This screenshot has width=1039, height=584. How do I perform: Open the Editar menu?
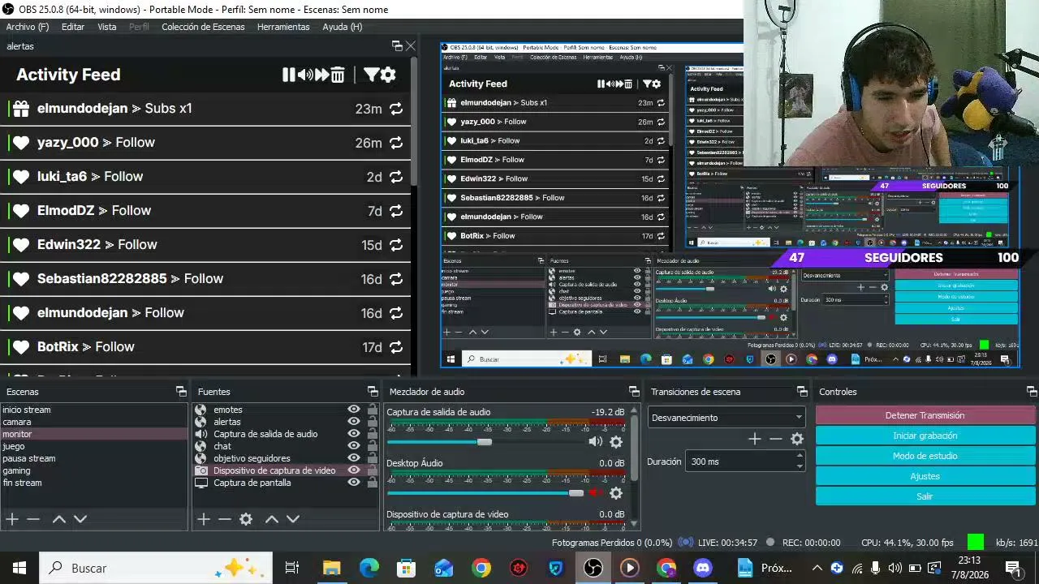(73, 27)
